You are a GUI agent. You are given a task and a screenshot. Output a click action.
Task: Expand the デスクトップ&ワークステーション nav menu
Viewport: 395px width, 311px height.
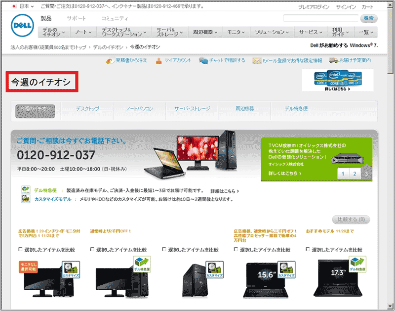124,32
